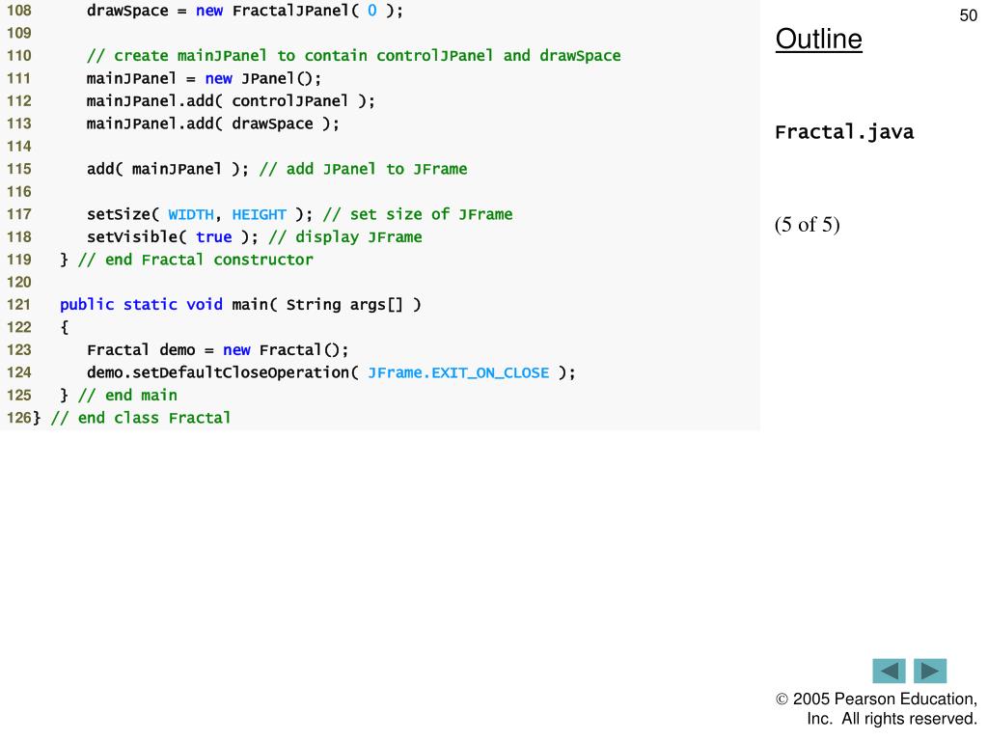
Task: Click the HEIGHT constant on line 117
Action: [259, 215]
